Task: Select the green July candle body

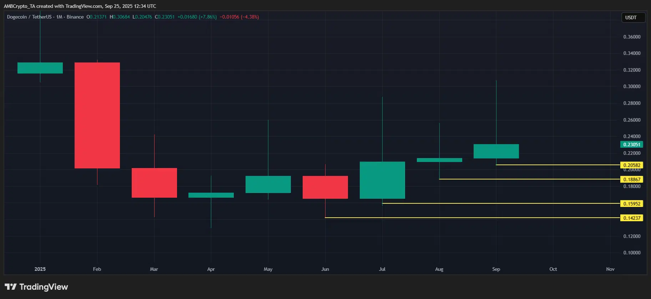Action: (x=382, y=180)
